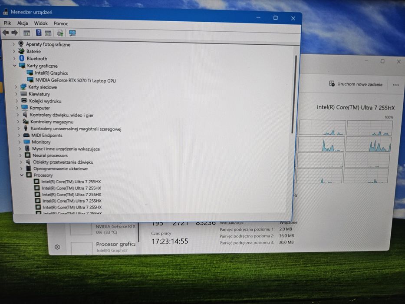Select Mysz i inne urządzenia wskazujące row
Image resolution: width=405 pixels, height=304 pixels.
click(x=66, y=149)
